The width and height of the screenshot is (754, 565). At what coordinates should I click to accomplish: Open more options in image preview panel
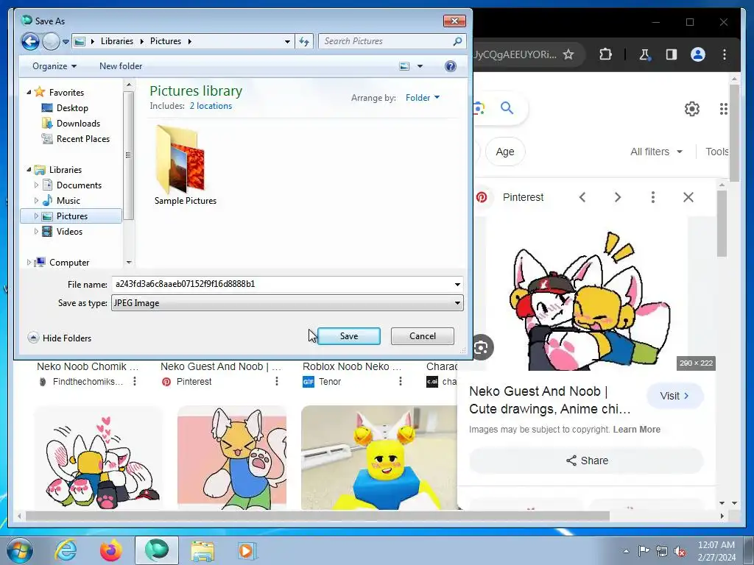[652, 197]
